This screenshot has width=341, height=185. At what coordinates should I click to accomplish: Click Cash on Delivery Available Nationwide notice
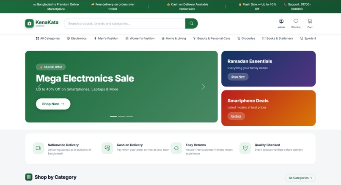(187, 6)
